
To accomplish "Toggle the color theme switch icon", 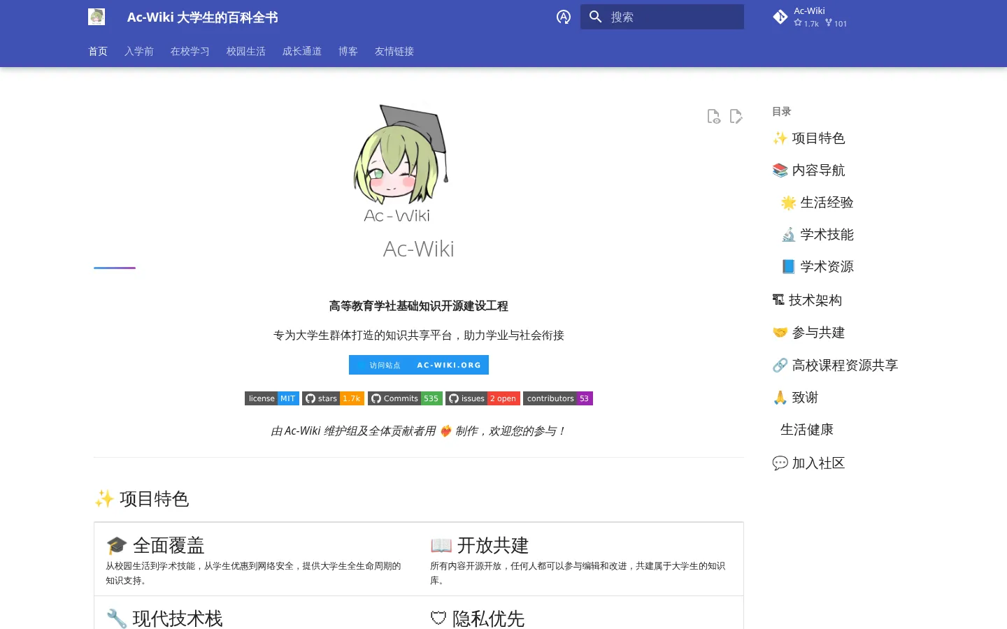I will tap(564, 17).
